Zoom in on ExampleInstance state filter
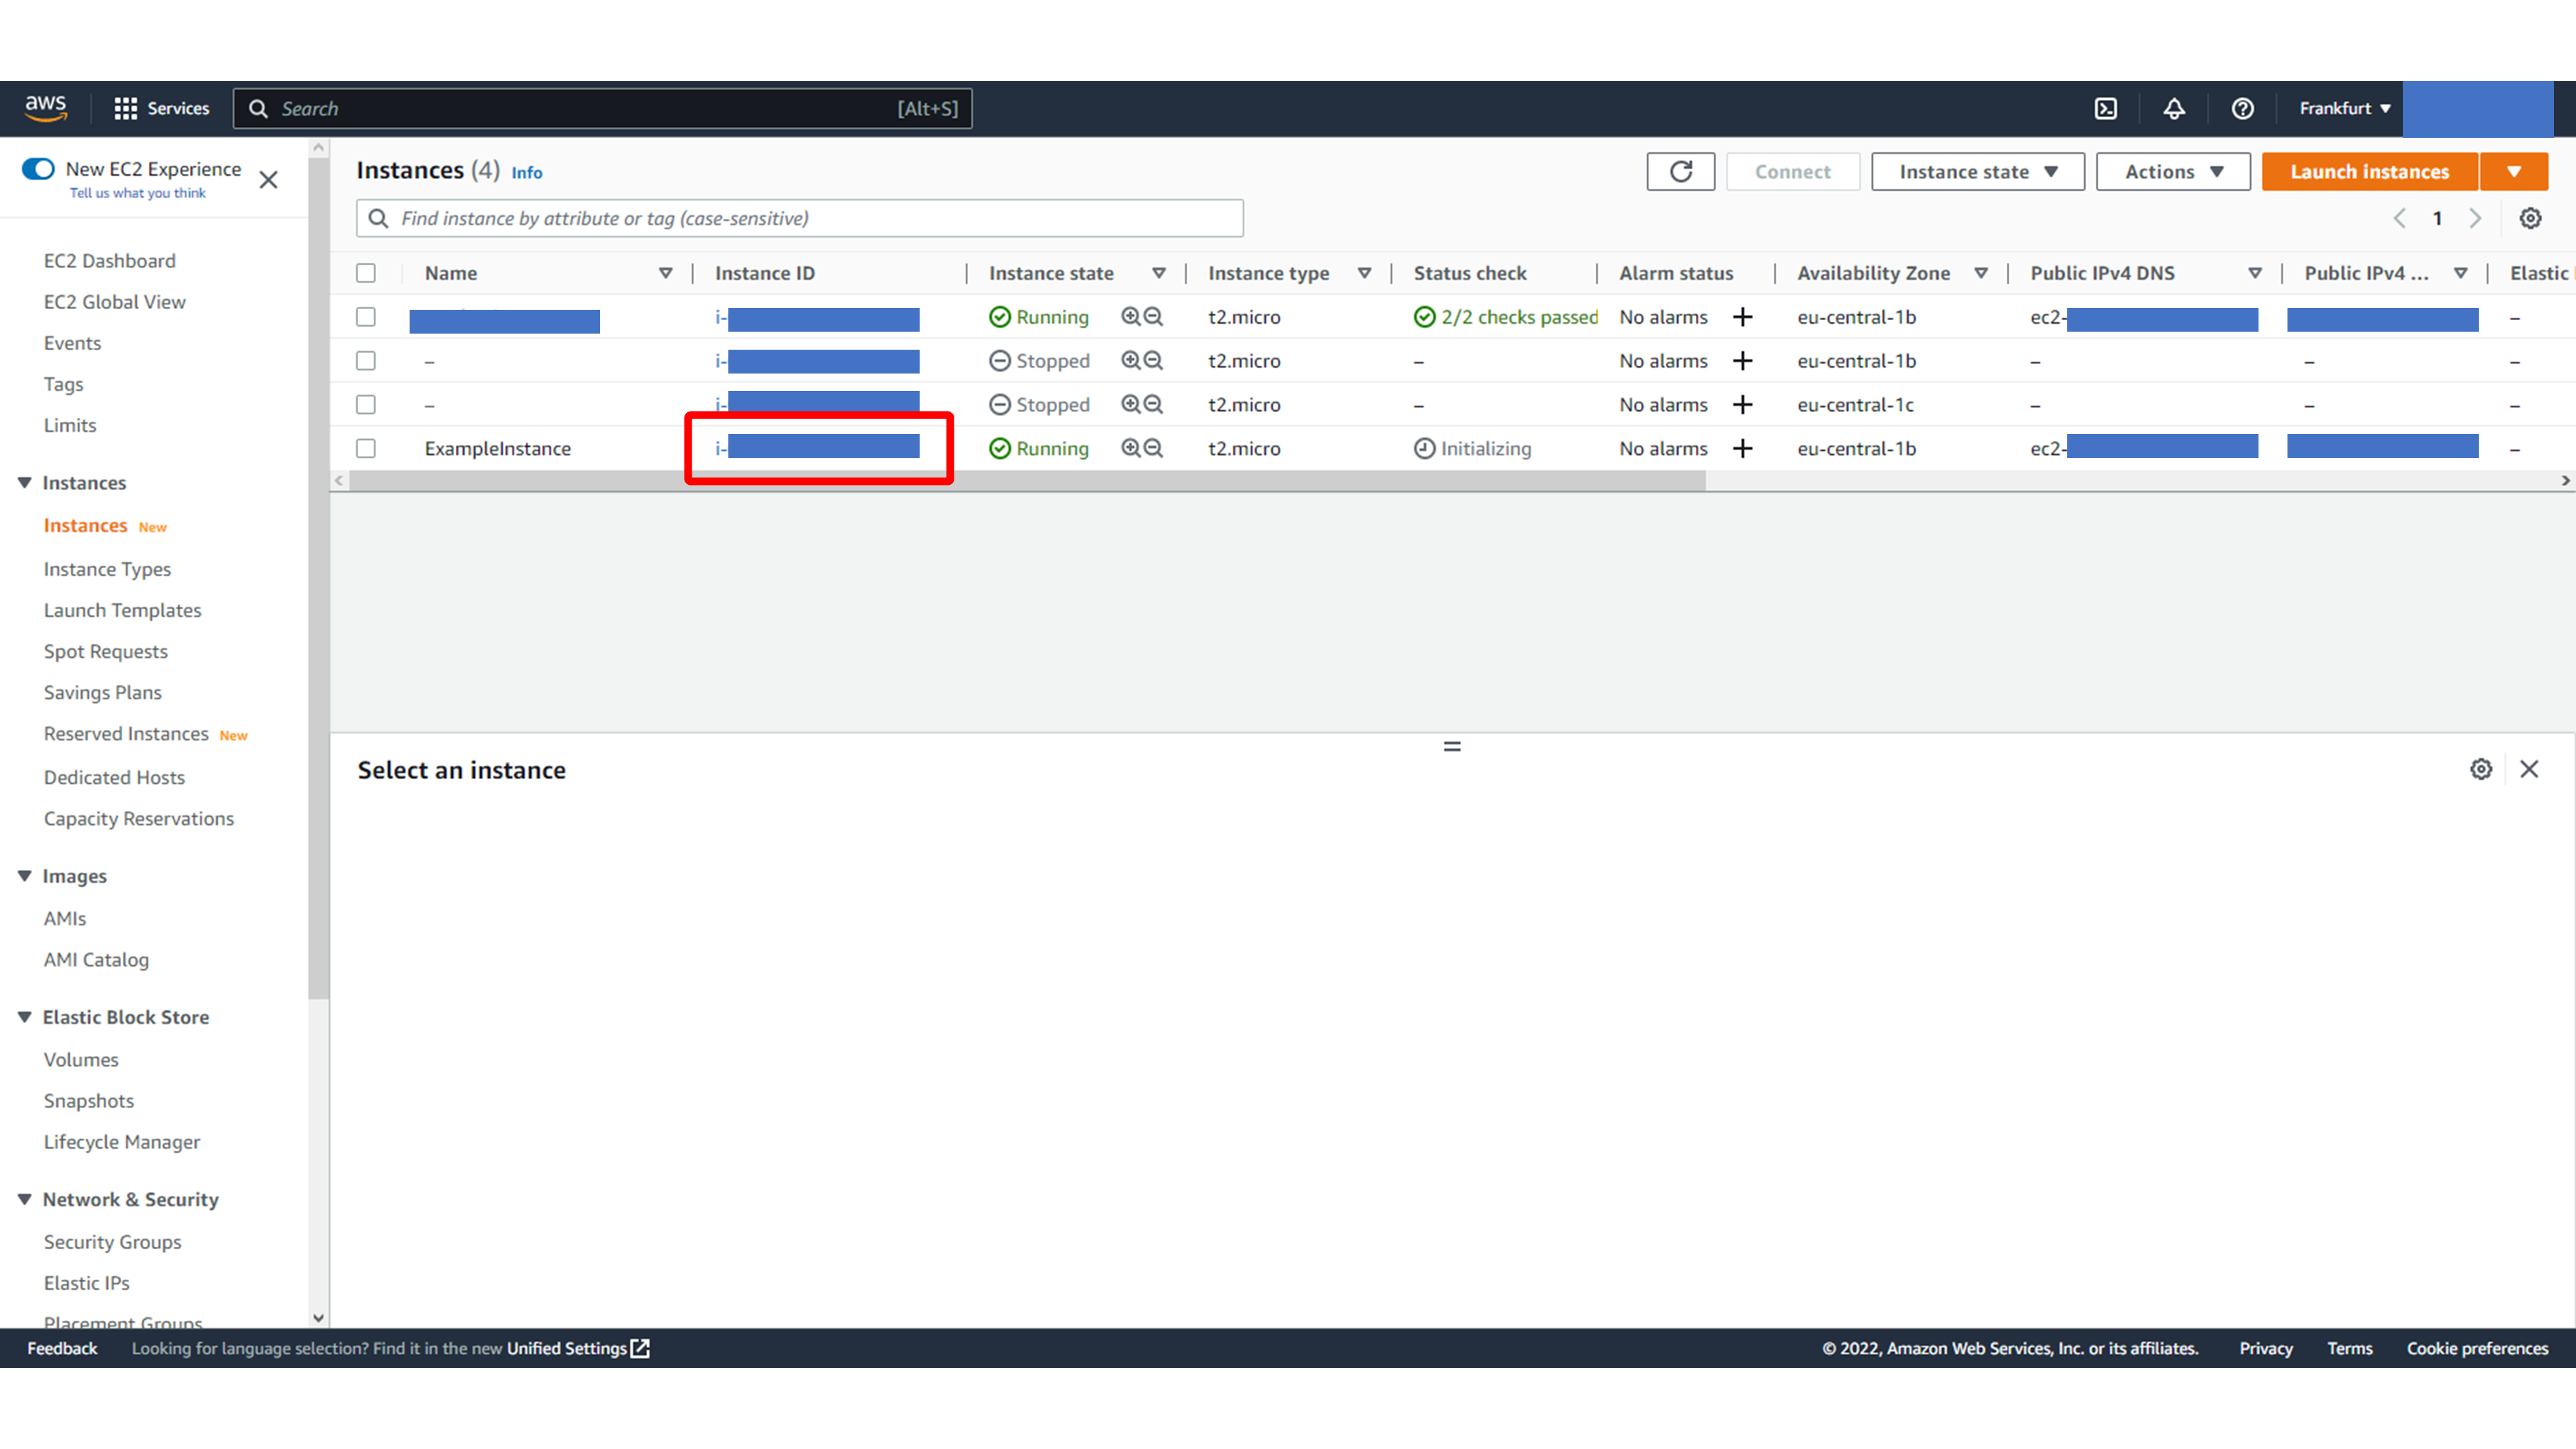This screenshot has width=2576, height=1449. click(x=1130, y=448)
